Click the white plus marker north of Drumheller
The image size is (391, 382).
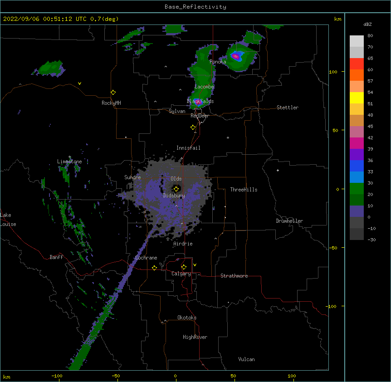point(278,170)
